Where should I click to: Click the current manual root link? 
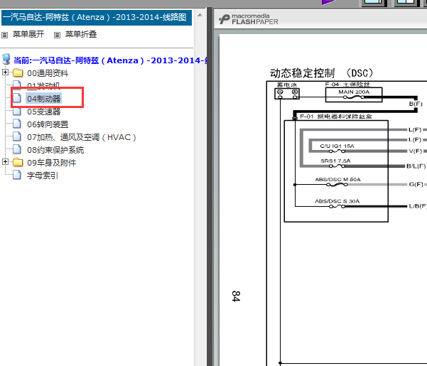(x=110, y=60)
